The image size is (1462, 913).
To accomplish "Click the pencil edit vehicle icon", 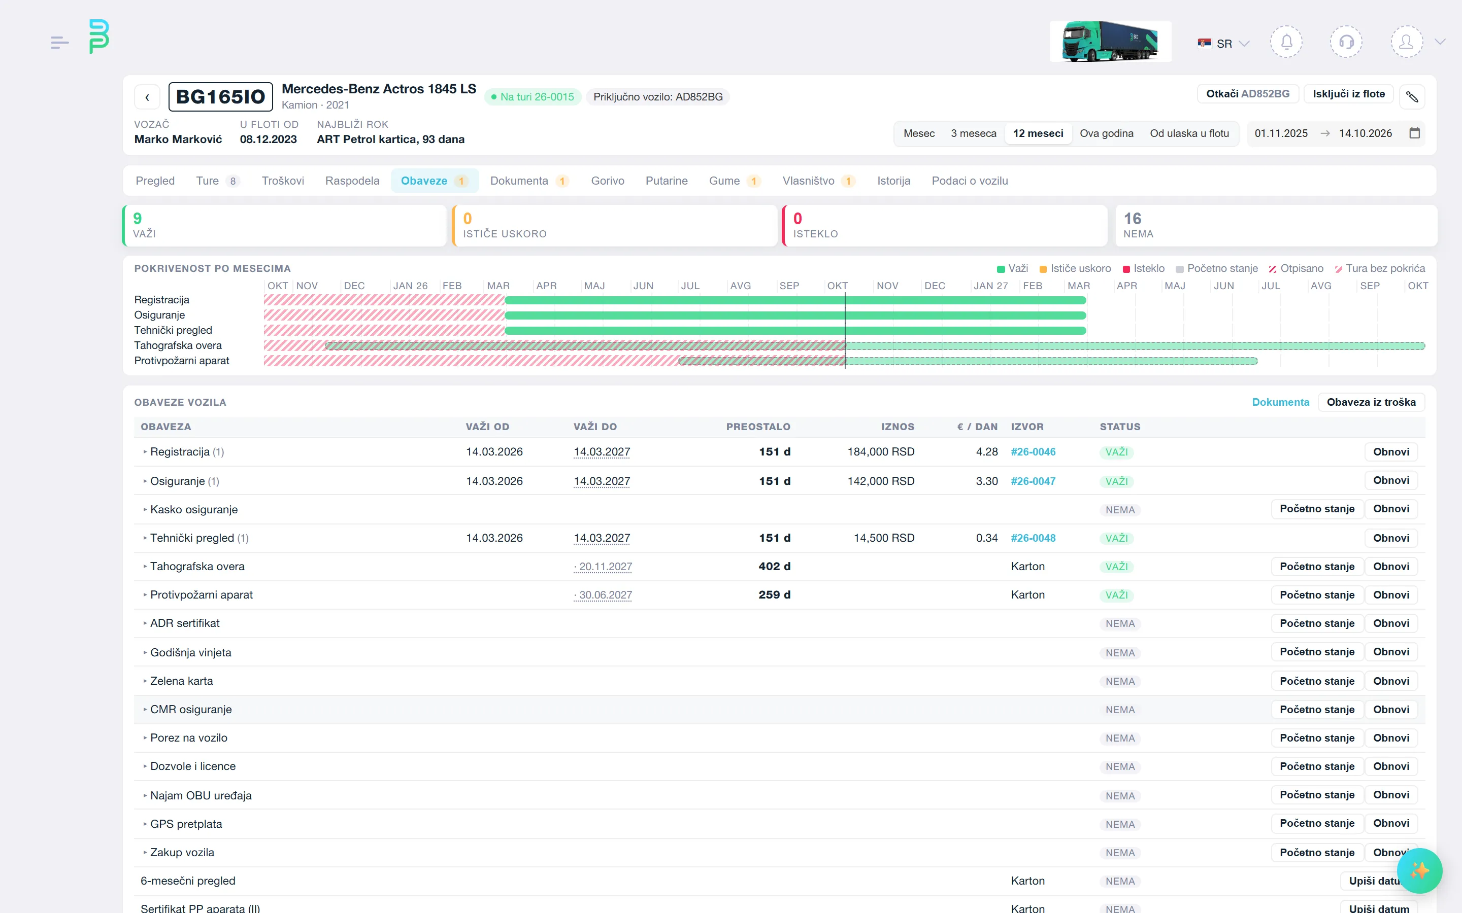I will click(x=1412, y=96).
